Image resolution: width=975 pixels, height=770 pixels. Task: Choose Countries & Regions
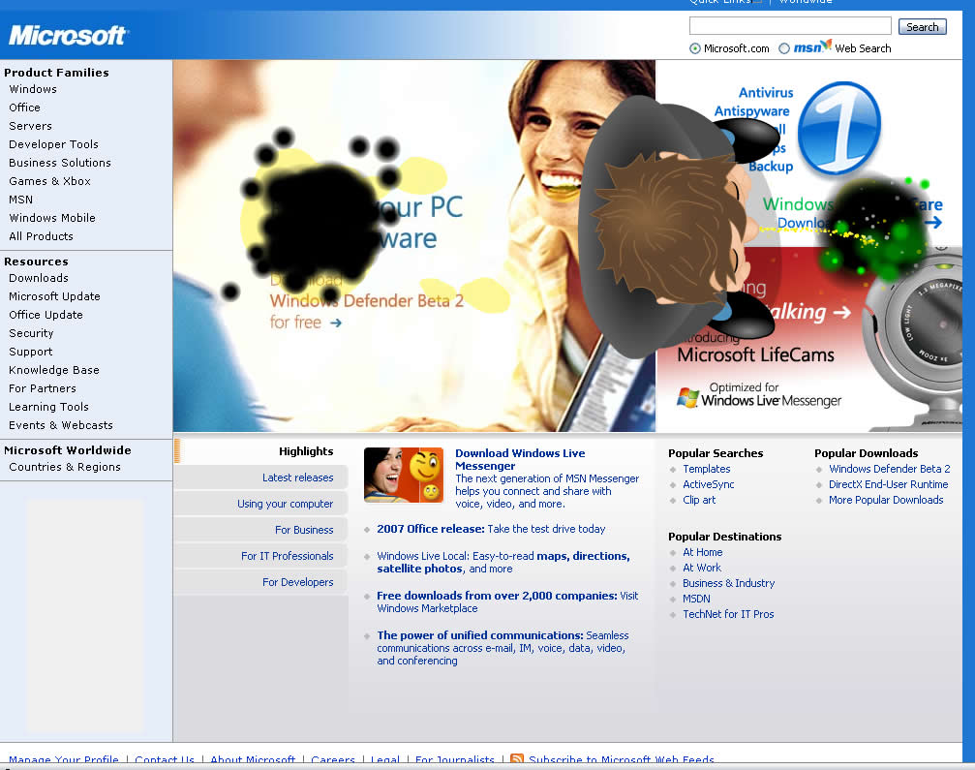click(x=65, y=467)
